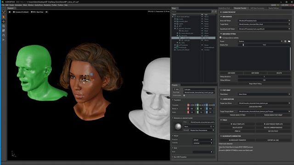Click the selection mode icon atop left toolbar
Screen dimensions: 294x165
(x=4, y=12)
